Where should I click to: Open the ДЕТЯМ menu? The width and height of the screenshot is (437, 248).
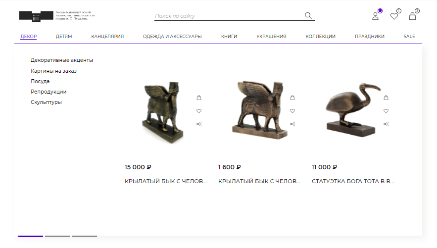(64, 37)
